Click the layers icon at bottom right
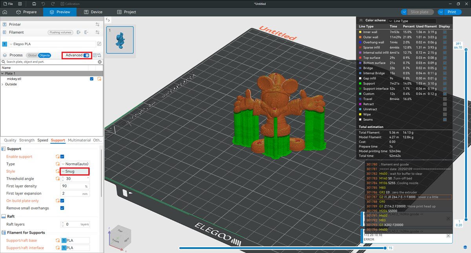 (x=465, y=248)
